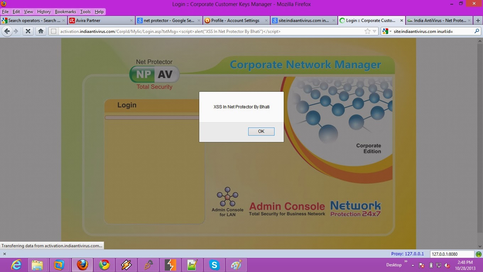Click the Firefox logo in title bar
This screenshot has height=272, width=483.
pyautogui.click(x=4, y=4)
